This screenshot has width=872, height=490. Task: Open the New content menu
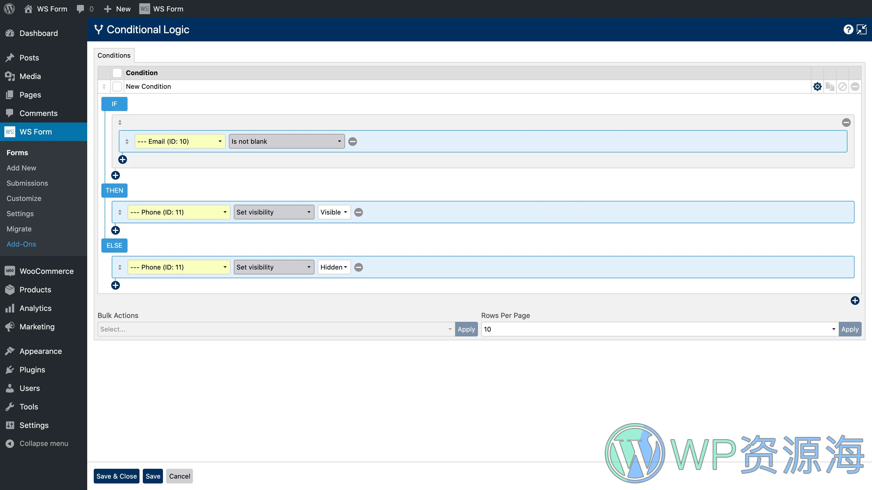coord(117,9)
